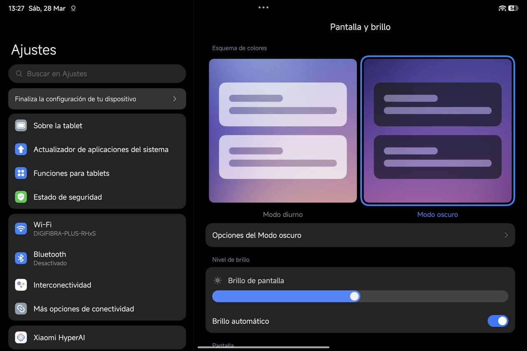Tap the Funciones para tablets icon
527x351 pixels.
pyautogui.click(x=21, y=173)
